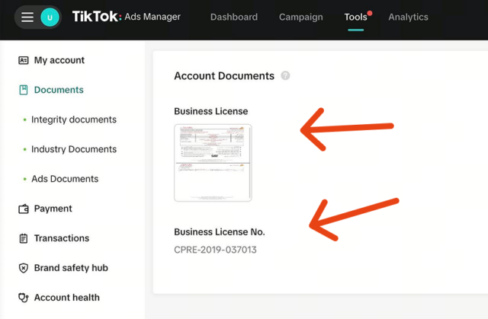Viewport: 488px width, 319px height.
Task: Click the TikTok Ads Manager logo
Action: point(127,17)
